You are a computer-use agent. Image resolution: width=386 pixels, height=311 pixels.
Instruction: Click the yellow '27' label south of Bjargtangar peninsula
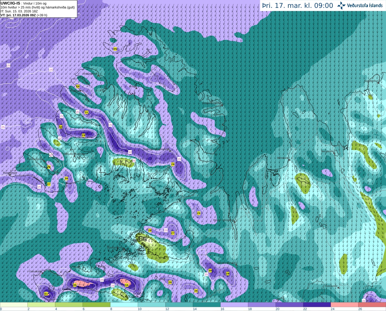click(49, 184)
